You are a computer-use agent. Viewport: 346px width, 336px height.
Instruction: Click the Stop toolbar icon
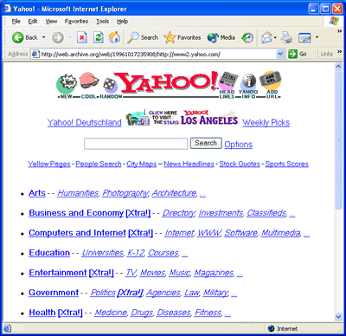point(82,37)
